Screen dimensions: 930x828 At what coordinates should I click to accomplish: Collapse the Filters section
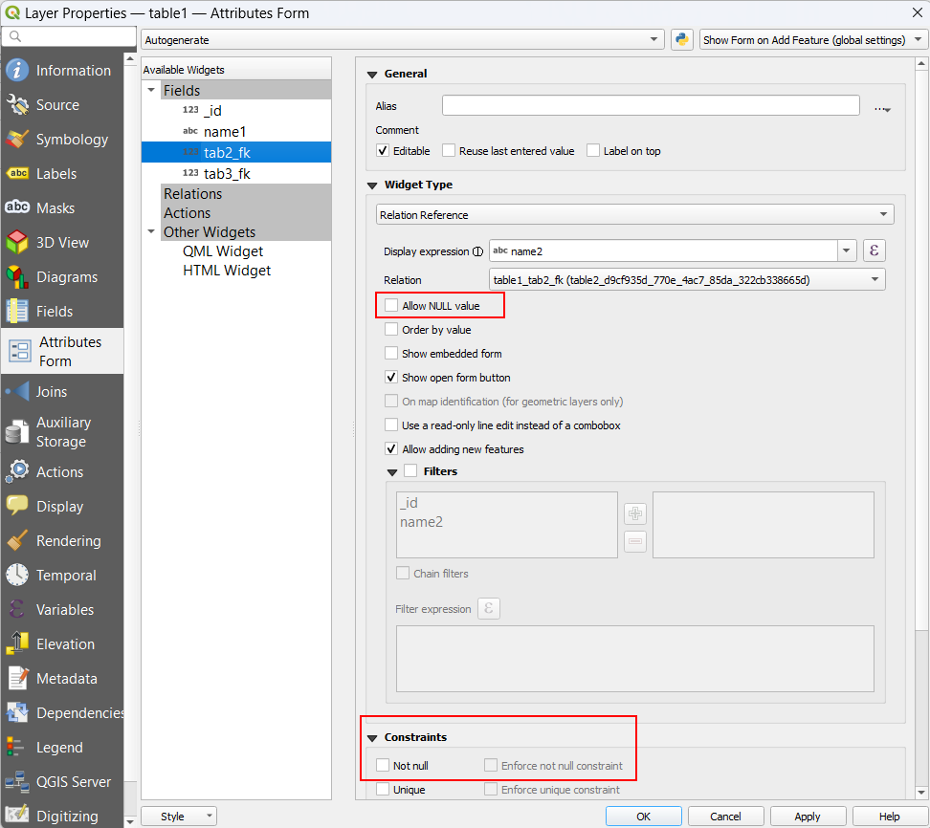(391, 471)
